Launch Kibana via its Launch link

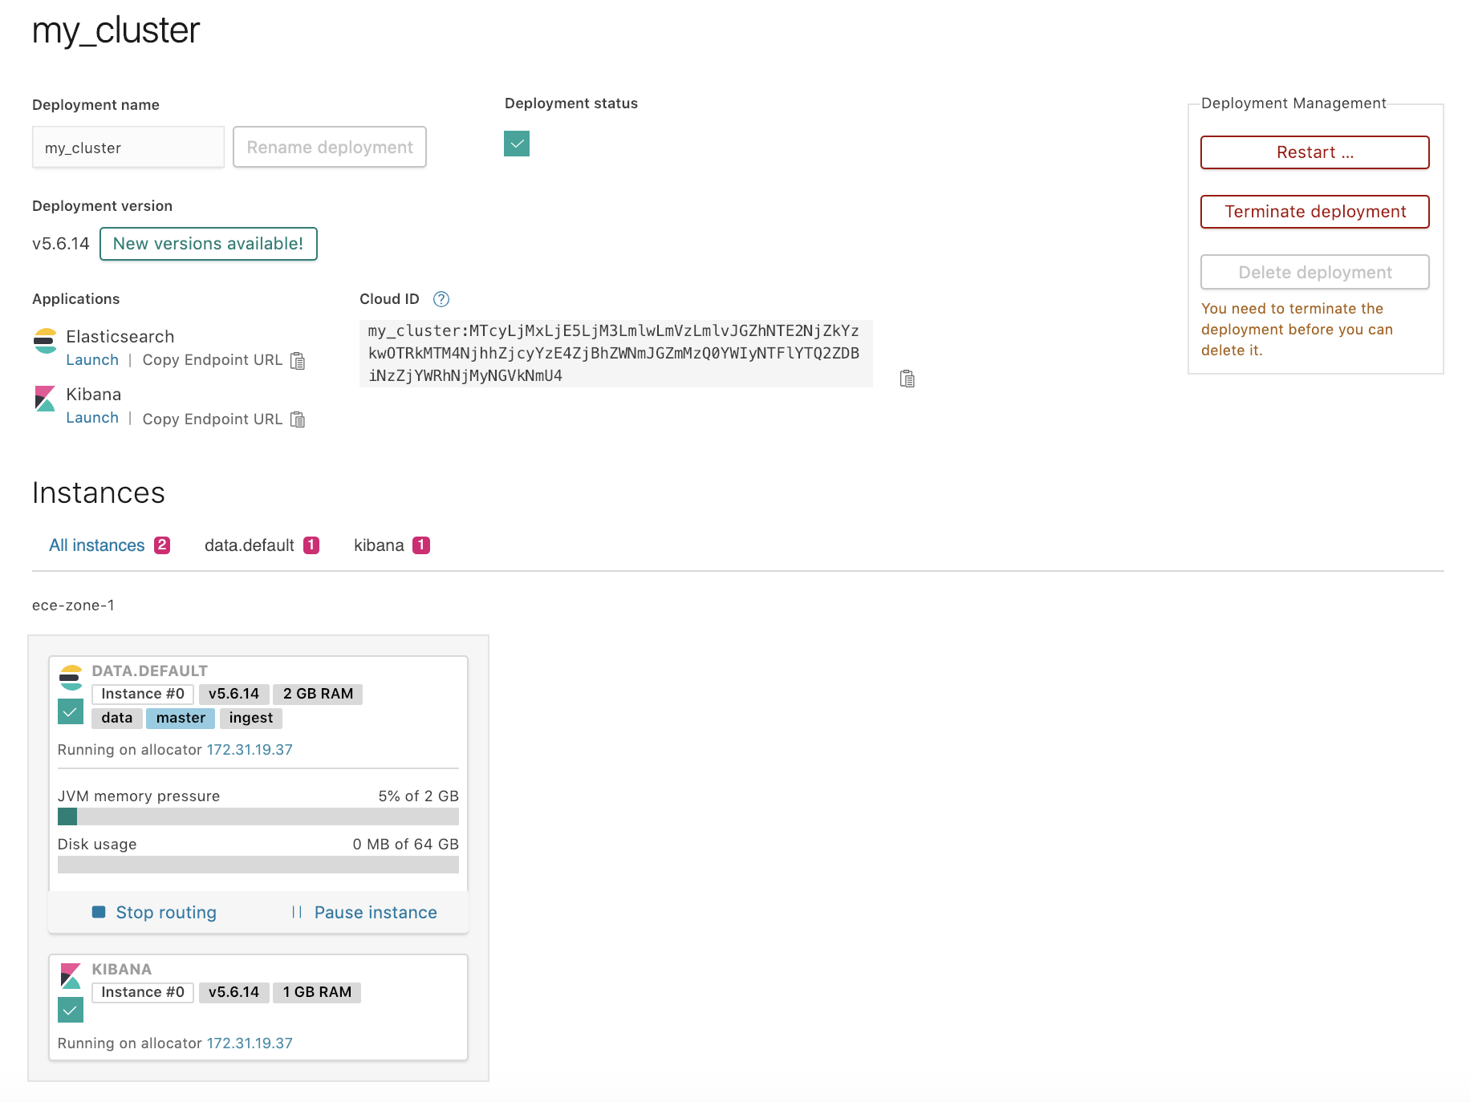click(92, 418)
